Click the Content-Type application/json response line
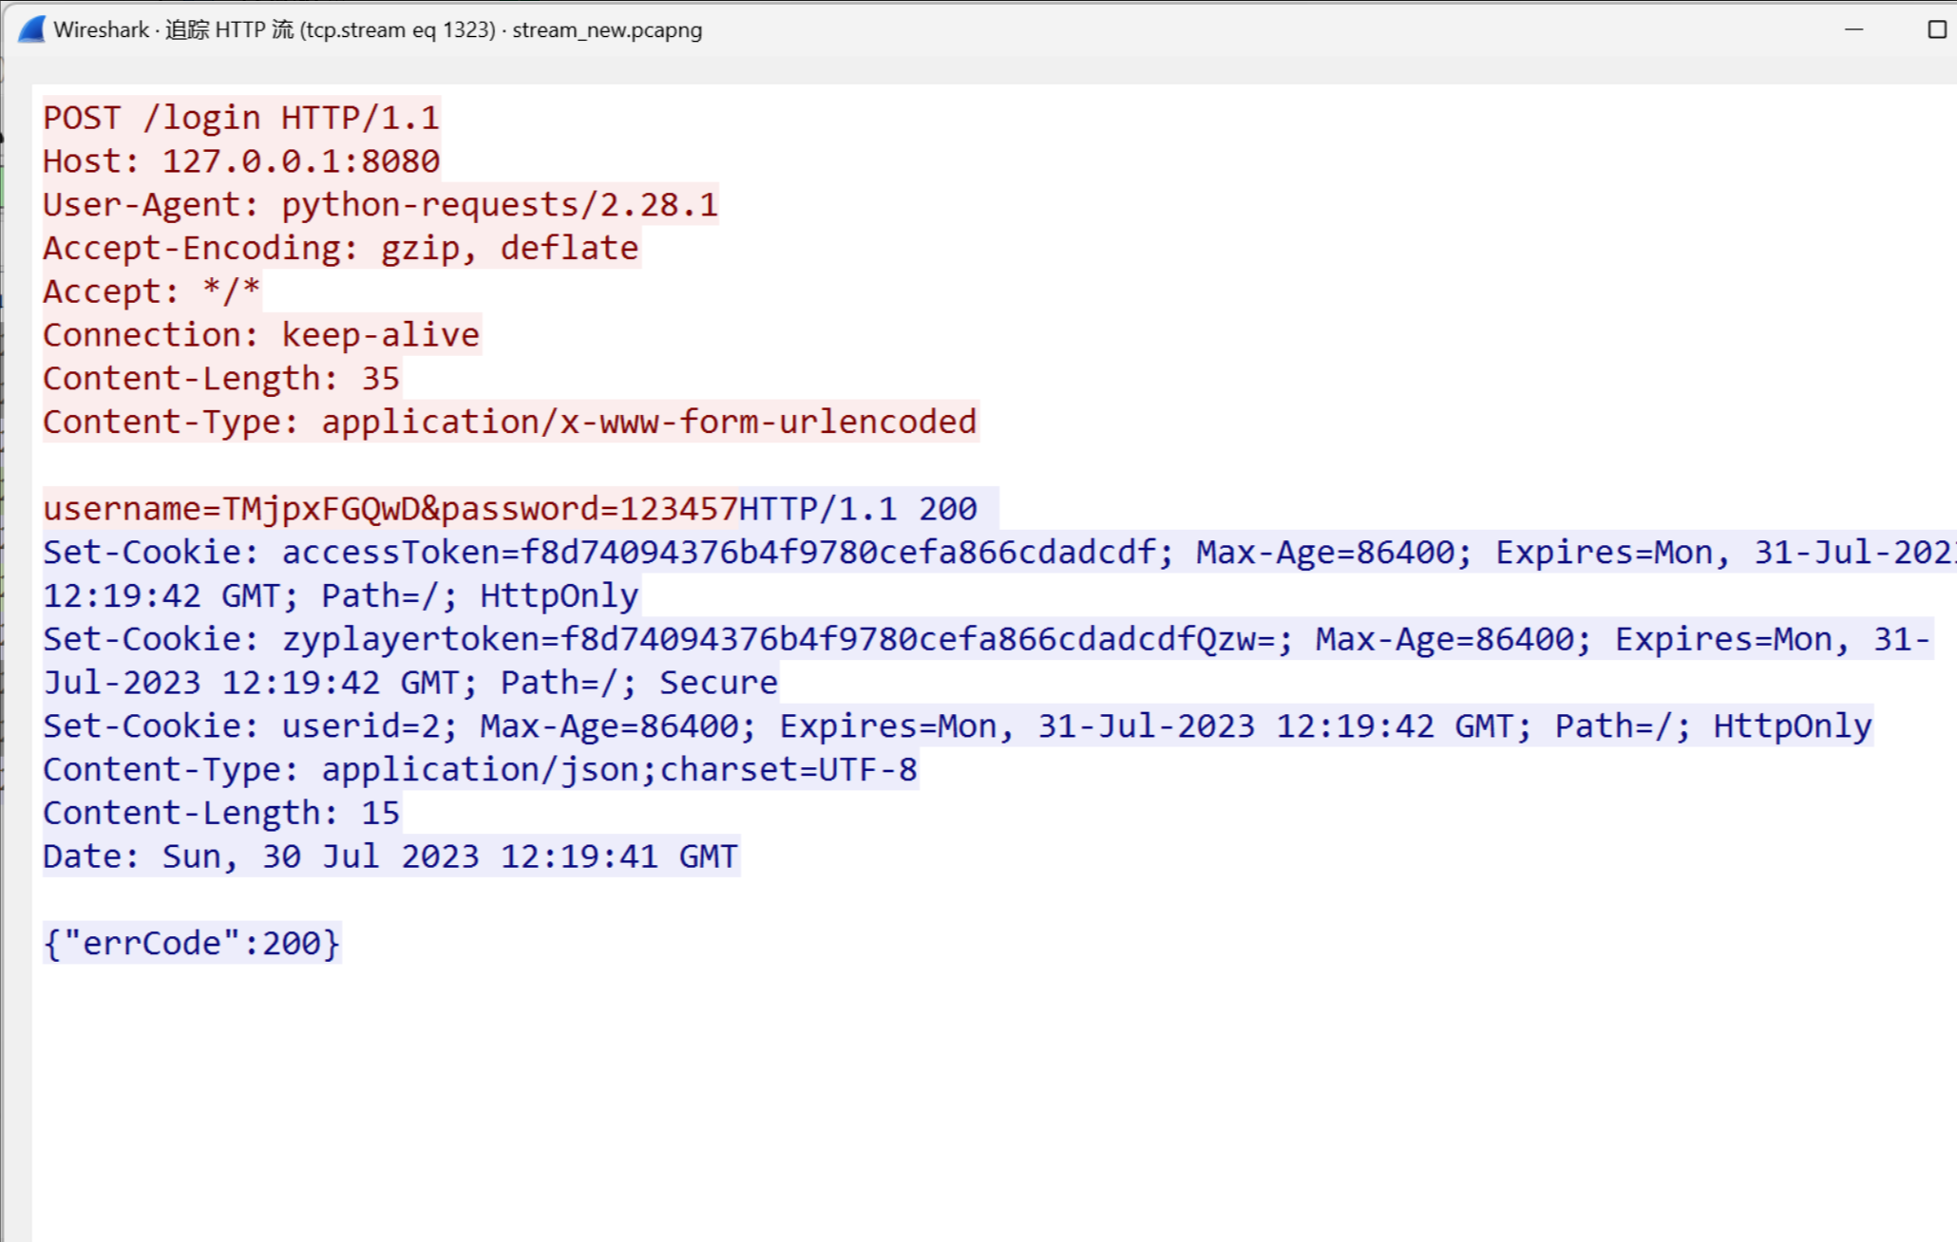Viewport: 1957px width, 1242px height. [x=480, y=770]
